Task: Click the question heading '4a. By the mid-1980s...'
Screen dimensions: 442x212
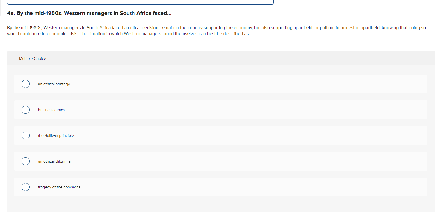Action: coord(89,13)
